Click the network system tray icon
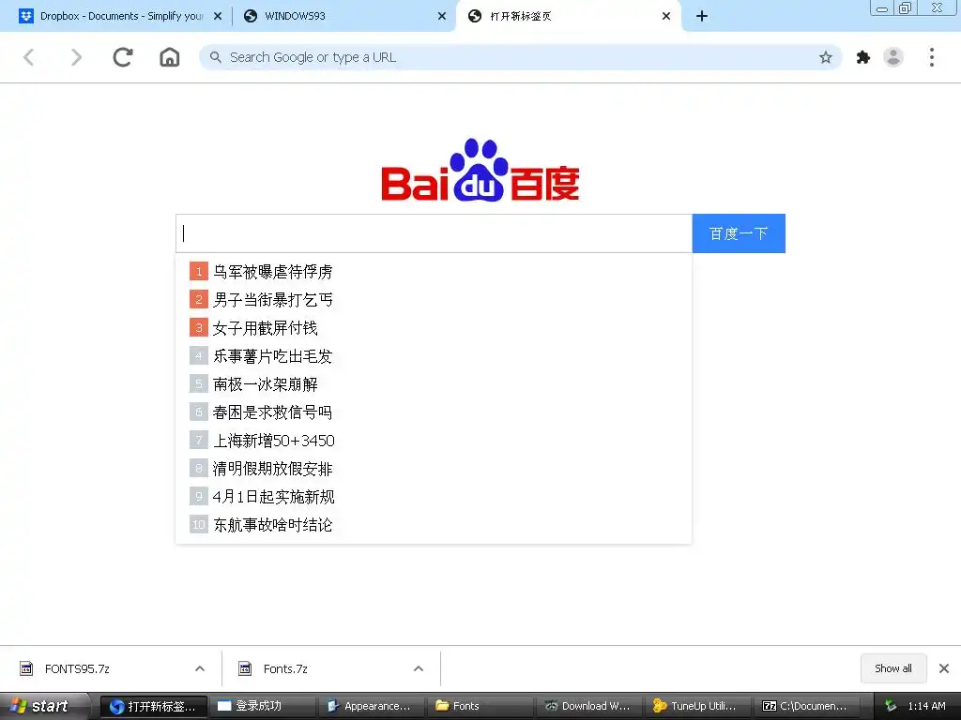 click(891, 706)
